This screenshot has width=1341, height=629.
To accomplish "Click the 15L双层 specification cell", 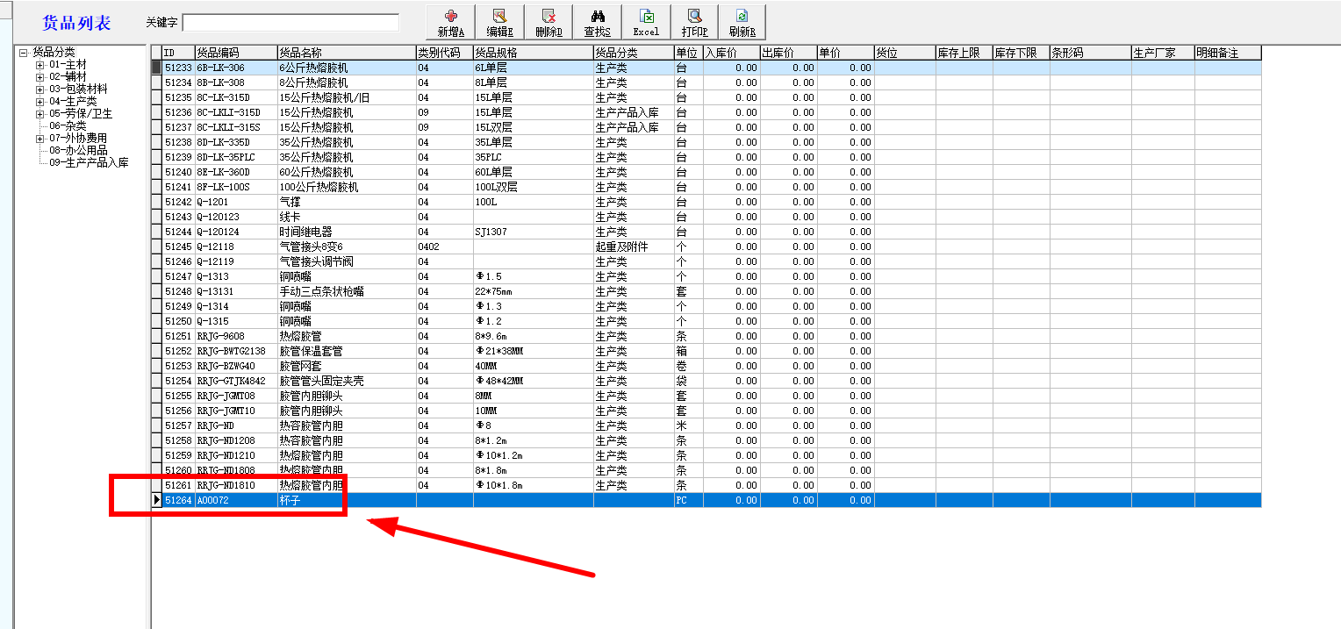I will [533, 127].
